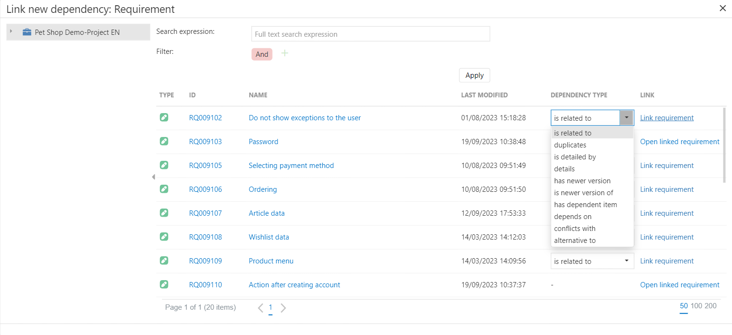Screen dimensions: 732x335
Task: Click the previous page arrow in pagination
Action: [x=260, y=308]
